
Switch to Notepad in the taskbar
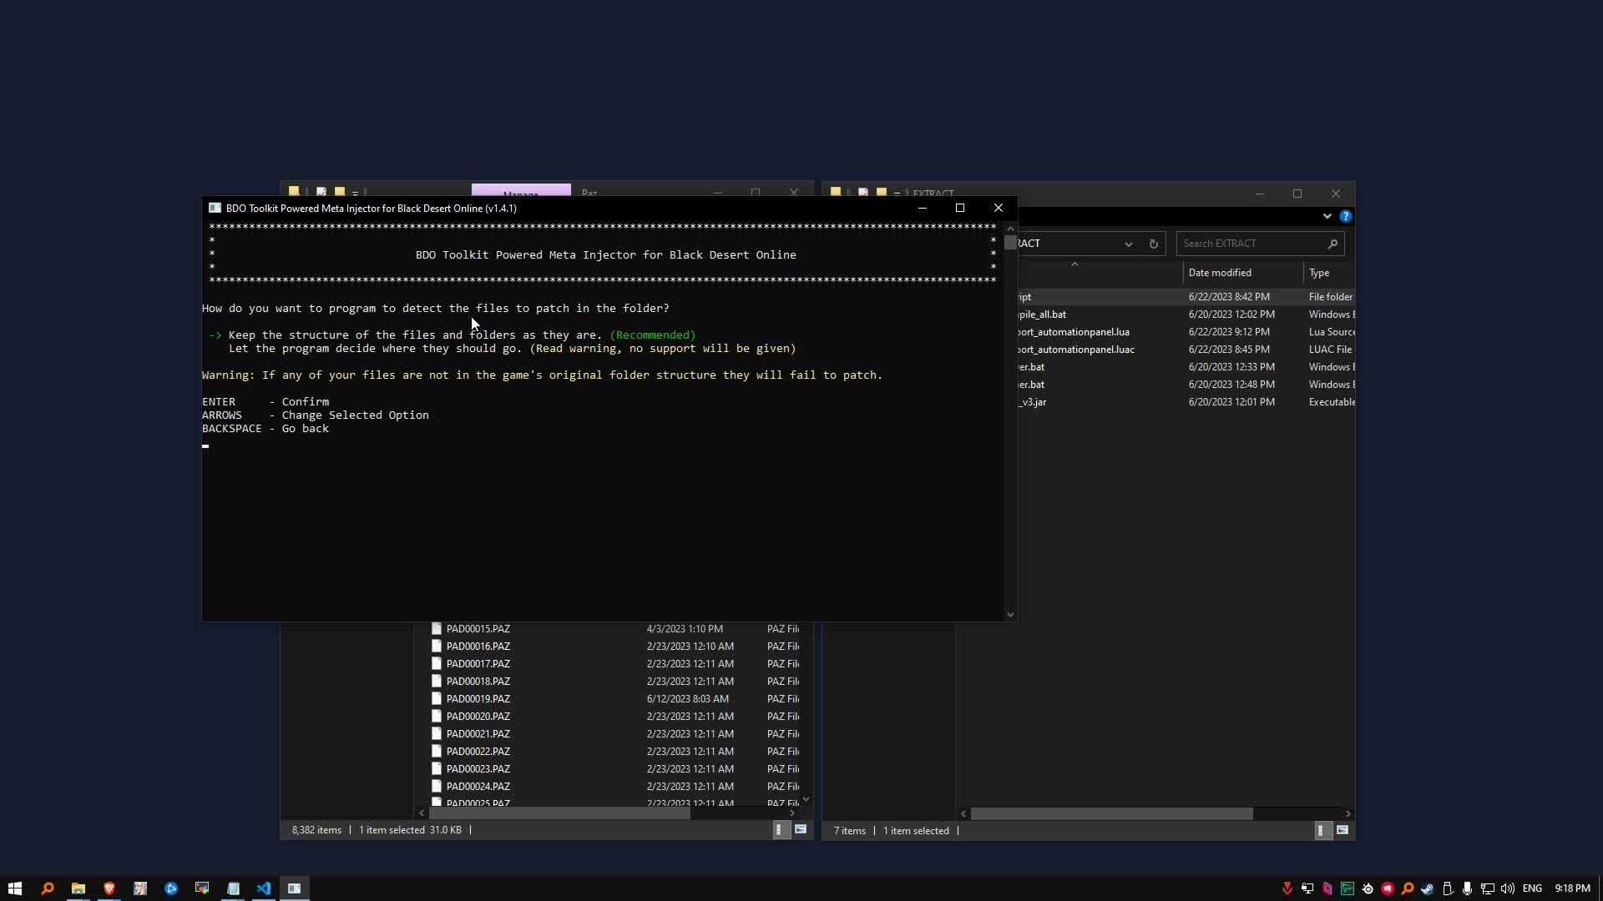pos(233,888)
